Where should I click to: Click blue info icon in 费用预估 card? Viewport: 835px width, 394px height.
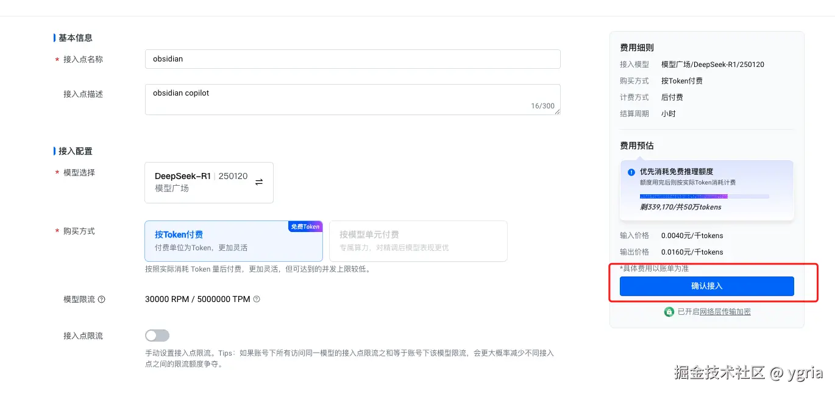[631, 172]
